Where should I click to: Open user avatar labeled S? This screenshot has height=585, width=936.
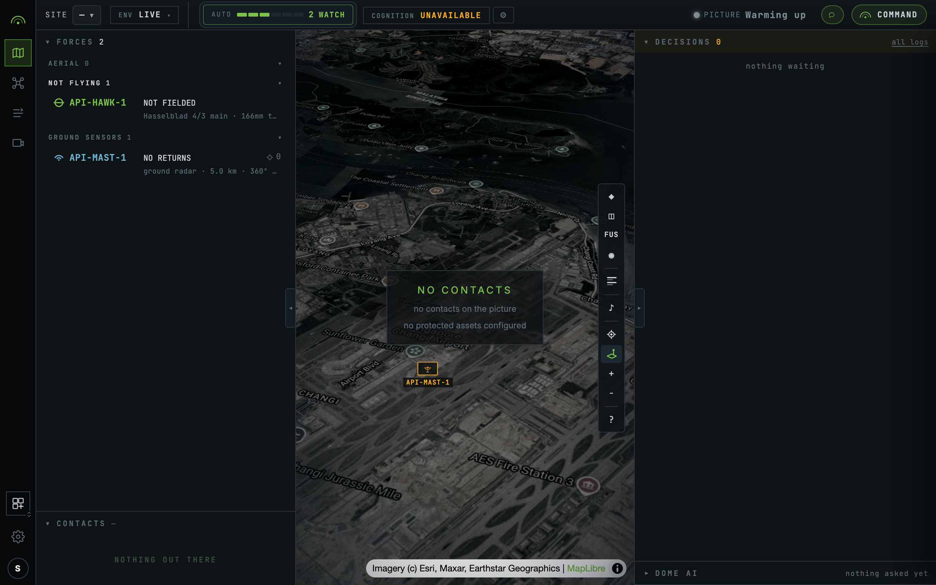(x=18, y=568)
